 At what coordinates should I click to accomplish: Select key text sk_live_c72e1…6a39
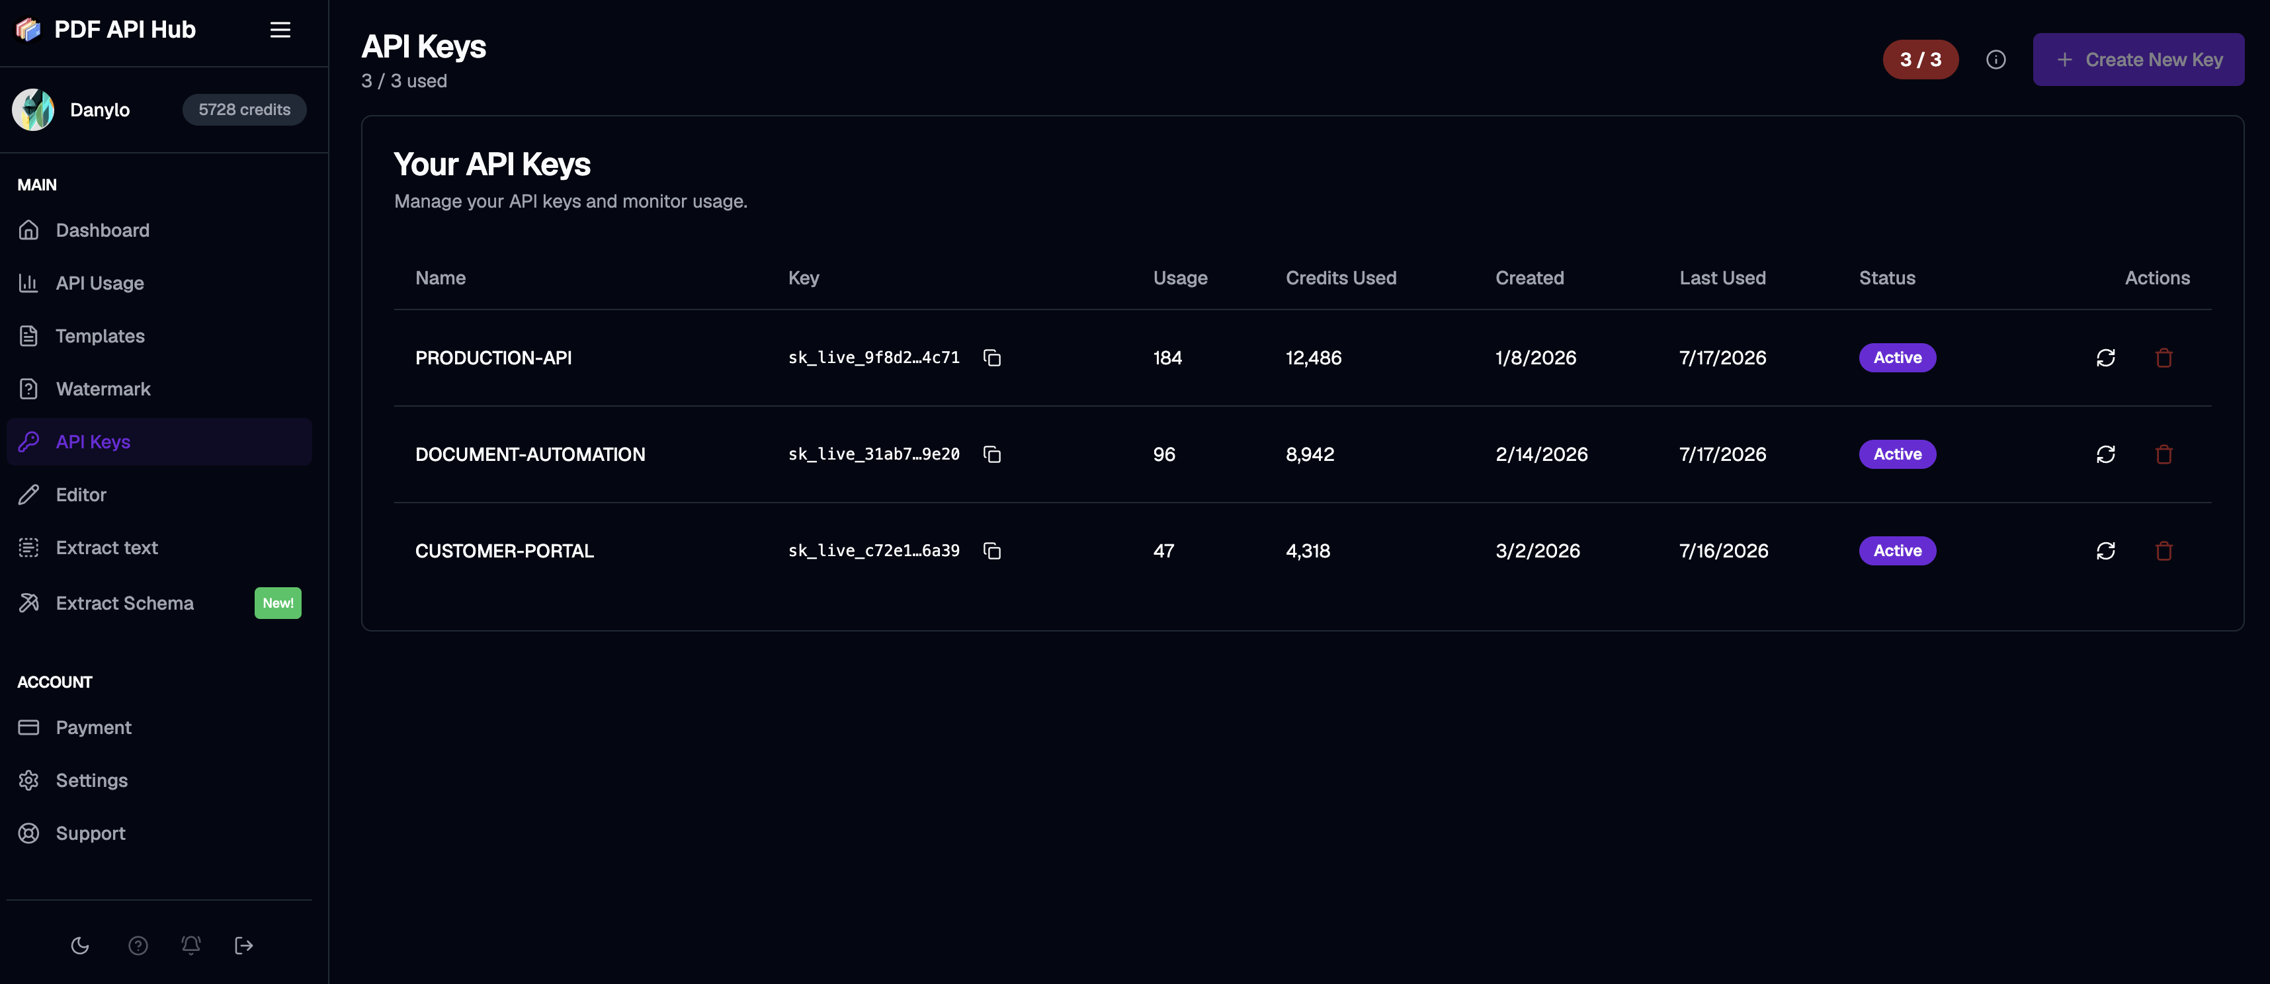click(873, 551)
